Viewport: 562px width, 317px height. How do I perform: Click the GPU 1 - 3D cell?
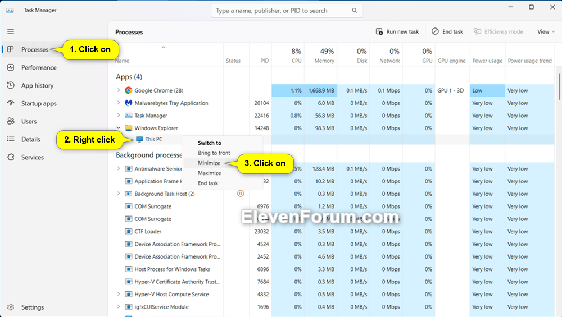pos(452,90)
